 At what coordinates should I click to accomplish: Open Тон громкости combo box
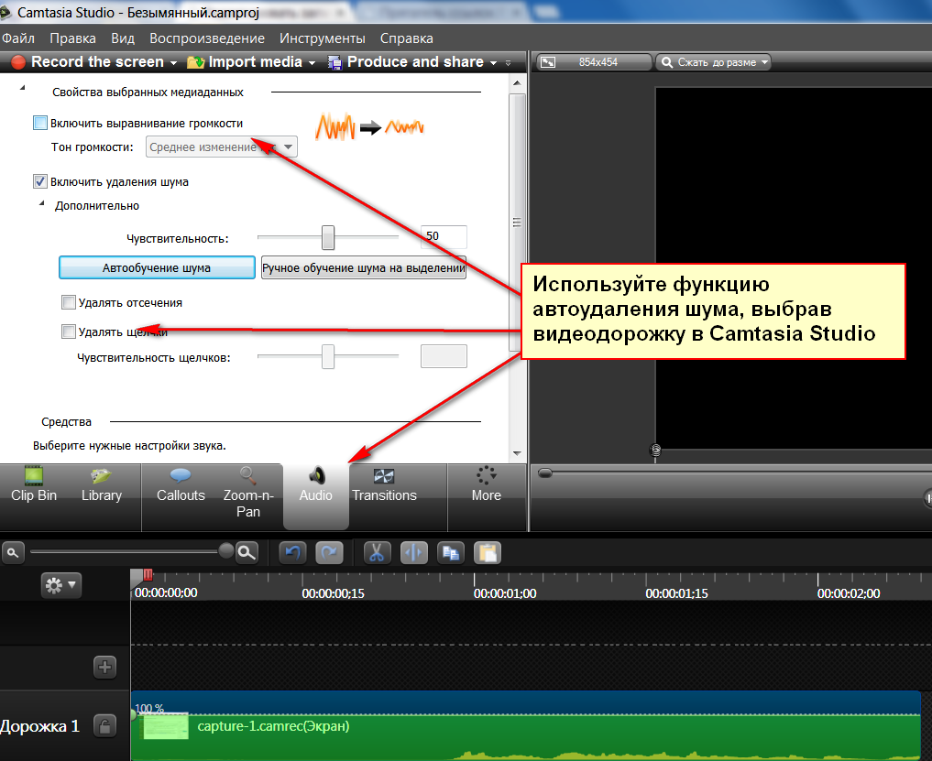tap(221, 147)
